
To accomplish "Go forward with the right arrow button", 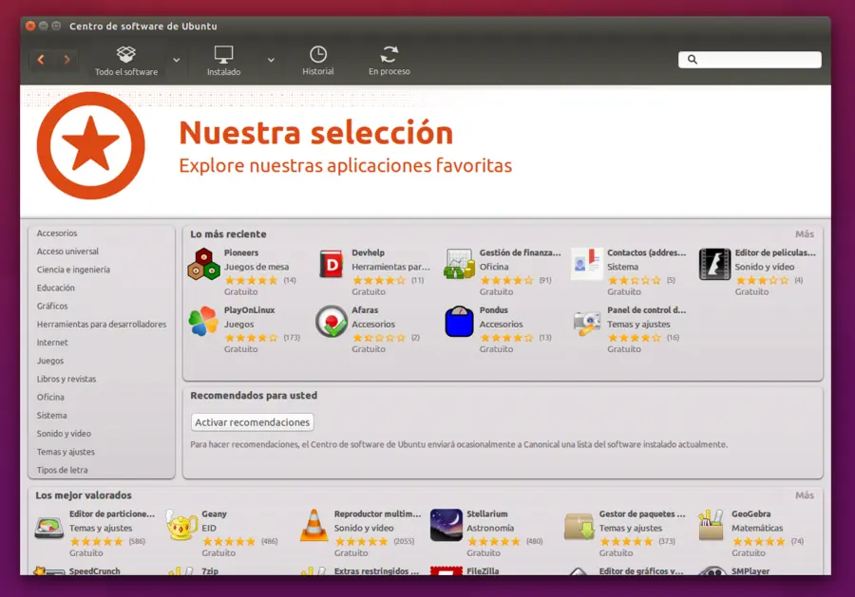I will click(66, 60).
